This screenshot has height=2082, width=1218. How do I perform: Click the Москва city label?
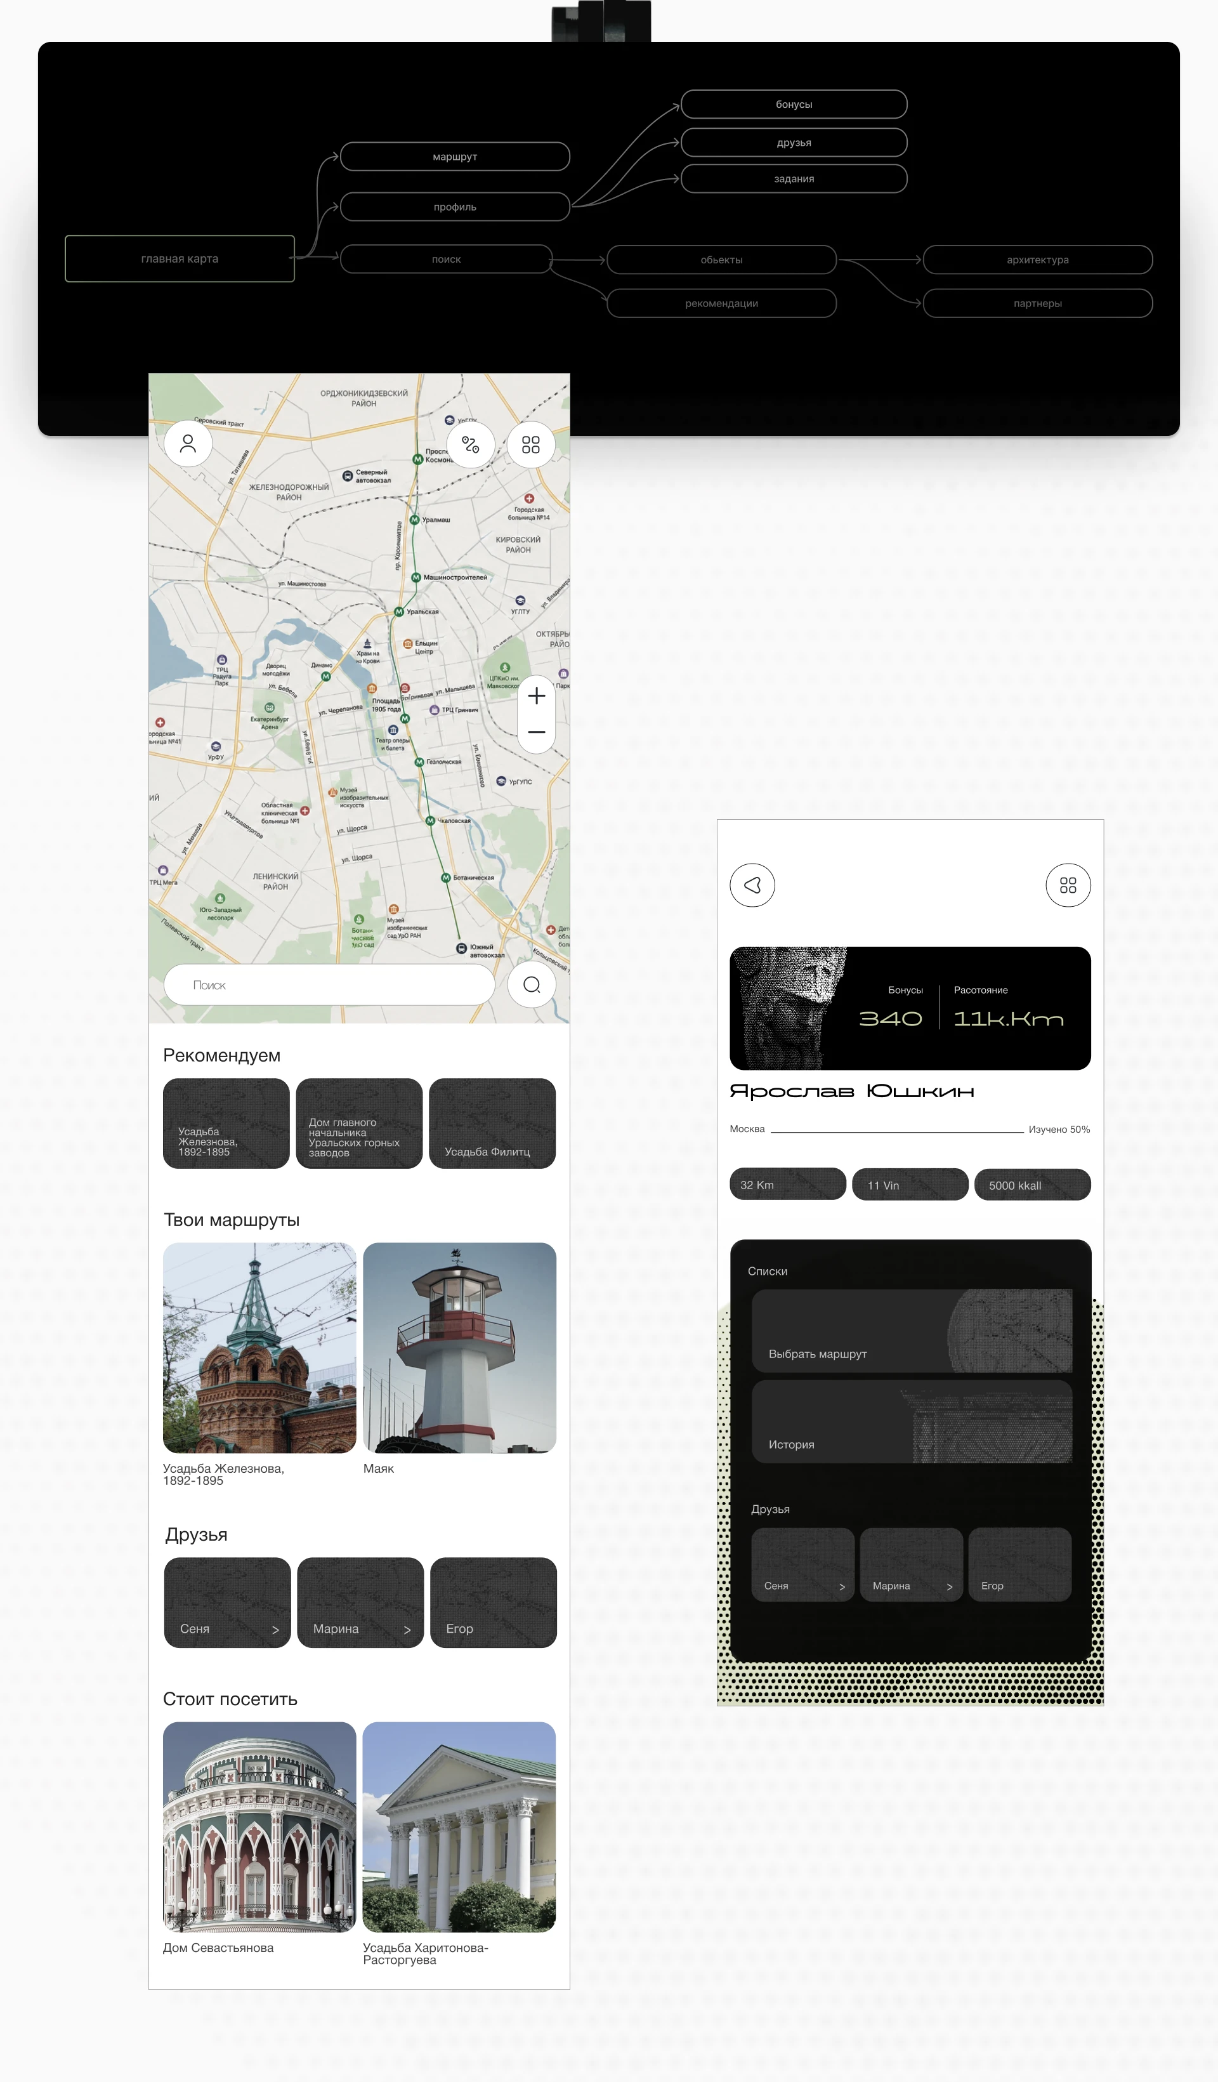747,1129
